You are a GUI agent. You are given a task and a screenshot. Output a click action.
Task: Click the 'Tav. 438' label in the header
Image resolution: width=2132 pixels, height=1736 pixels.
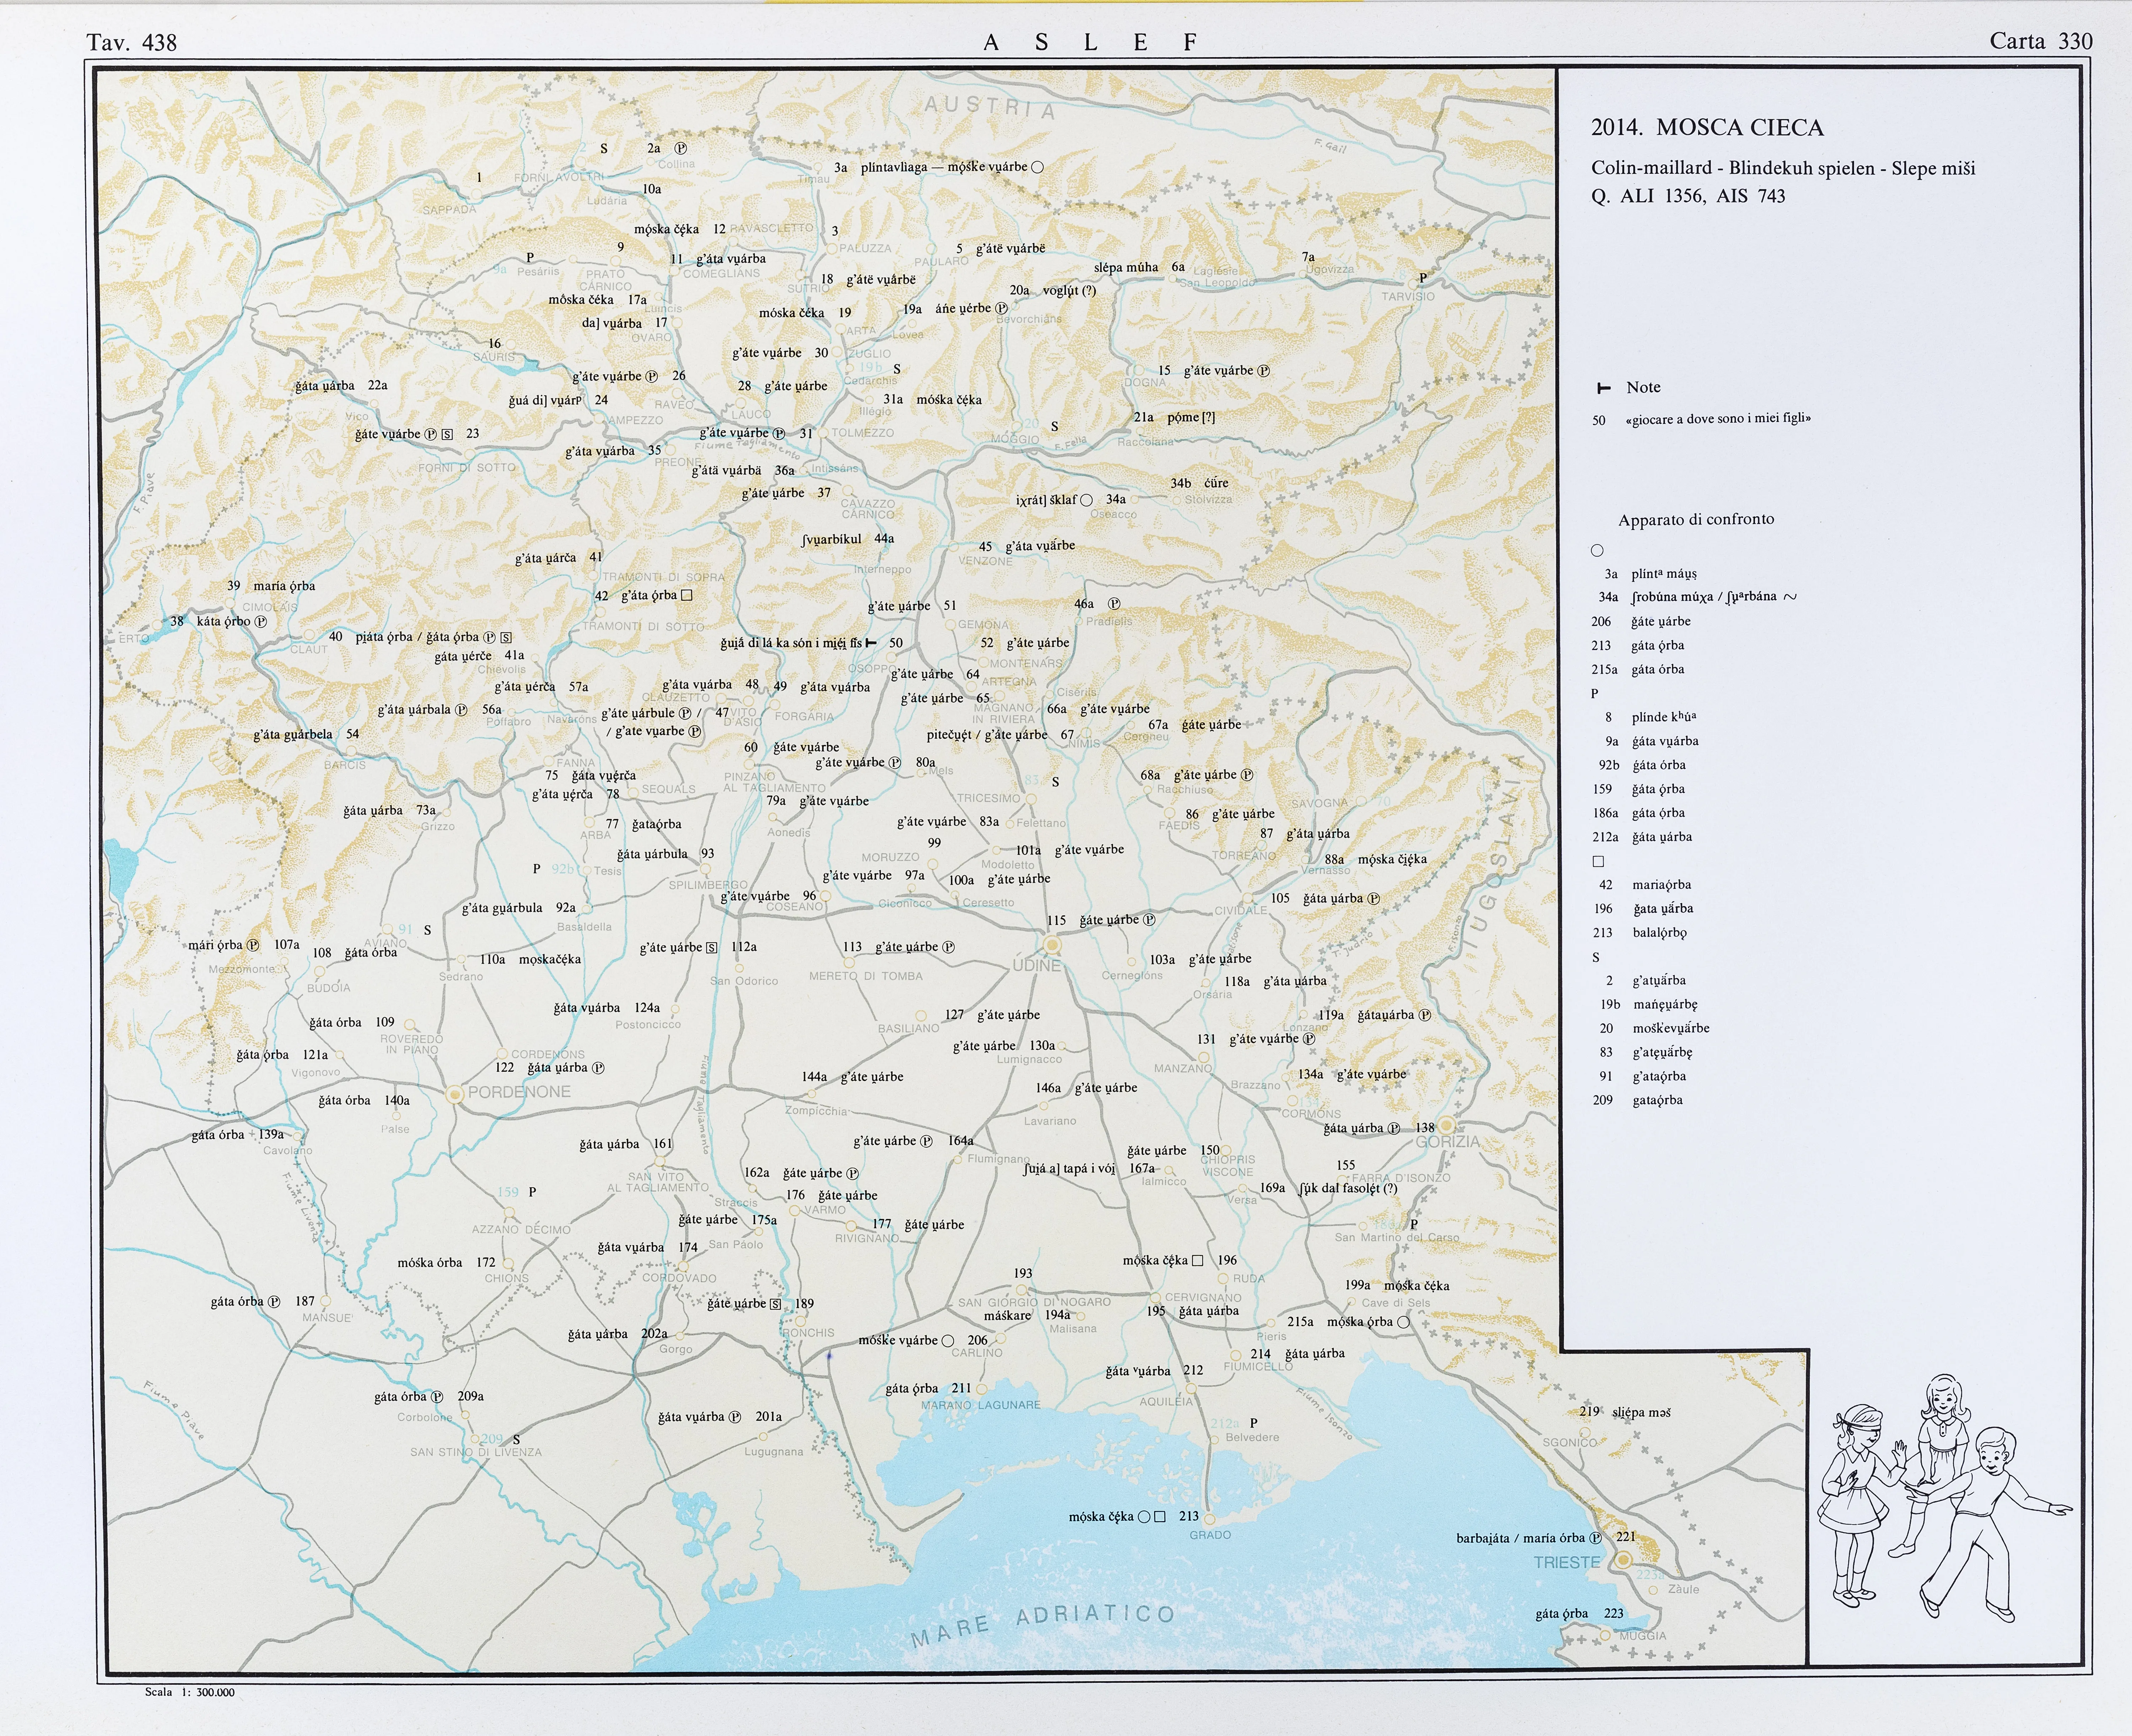132,42
